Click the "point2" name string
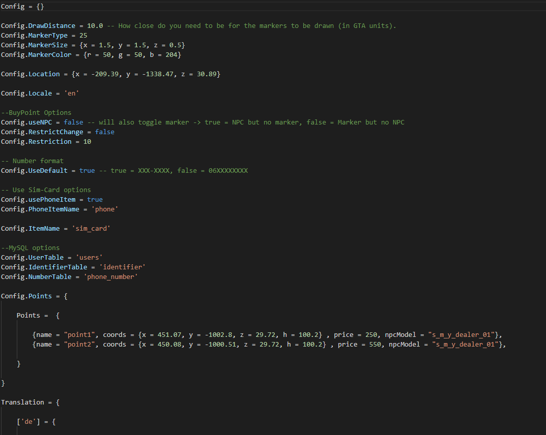 (x=79, y=345)
